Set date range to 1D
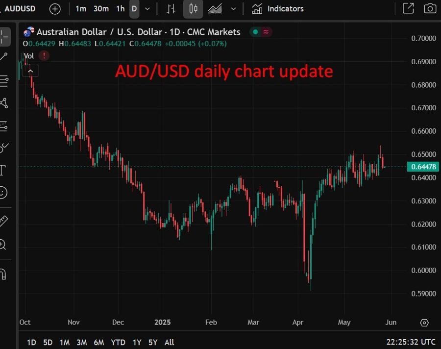This screenshot has width=441, height=349. coord(31,342)
